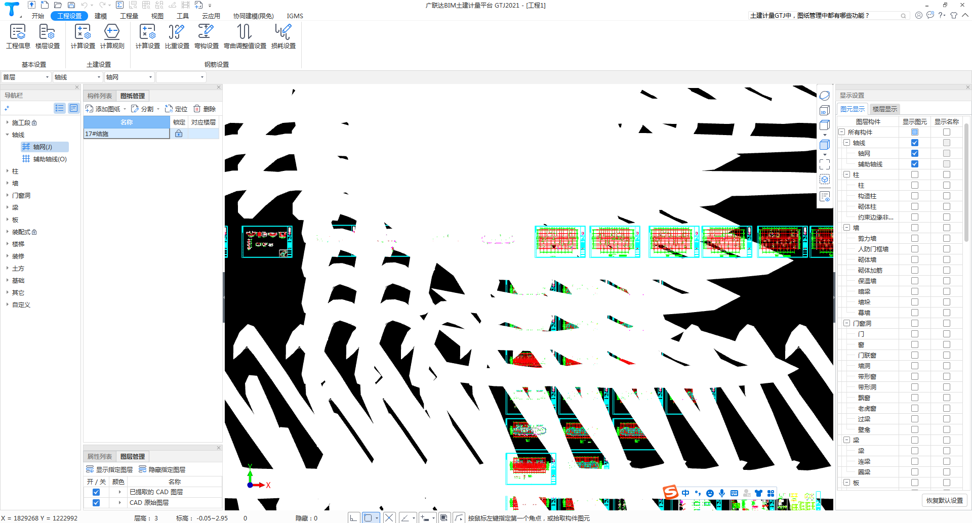Viewport: 972px width, 523px height.
Task: Select the 17#结施 drawing row
Action: coord(151,134)
